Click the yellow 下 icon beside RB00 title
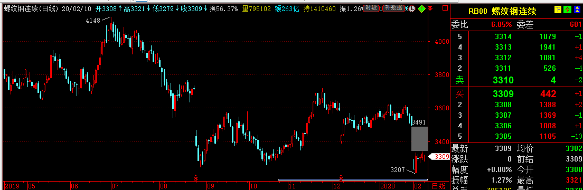583x190 pixels. point(558,9)
